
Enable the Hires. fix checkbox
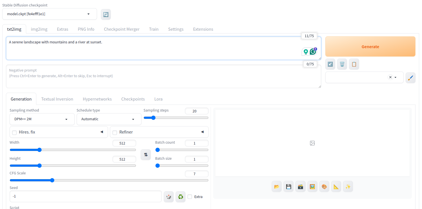click(x=14, y=132)
